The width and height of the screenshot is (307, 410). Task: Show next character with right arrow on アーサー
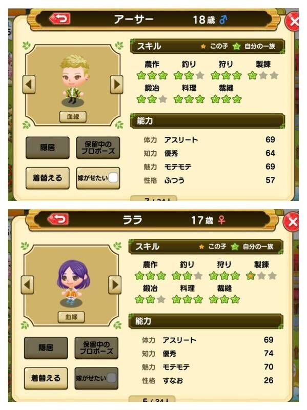tap(117, 85)
